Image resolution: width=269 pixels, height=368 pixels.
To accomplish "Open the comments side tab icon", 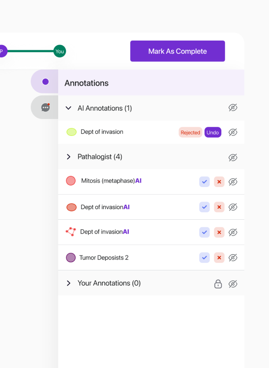I will click(x=45, y=108).
